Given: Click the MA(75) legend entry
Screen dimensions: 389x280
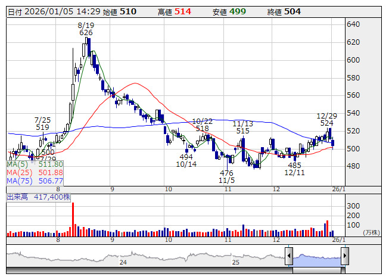Looking at the screenshot, I should click(35, 181).
